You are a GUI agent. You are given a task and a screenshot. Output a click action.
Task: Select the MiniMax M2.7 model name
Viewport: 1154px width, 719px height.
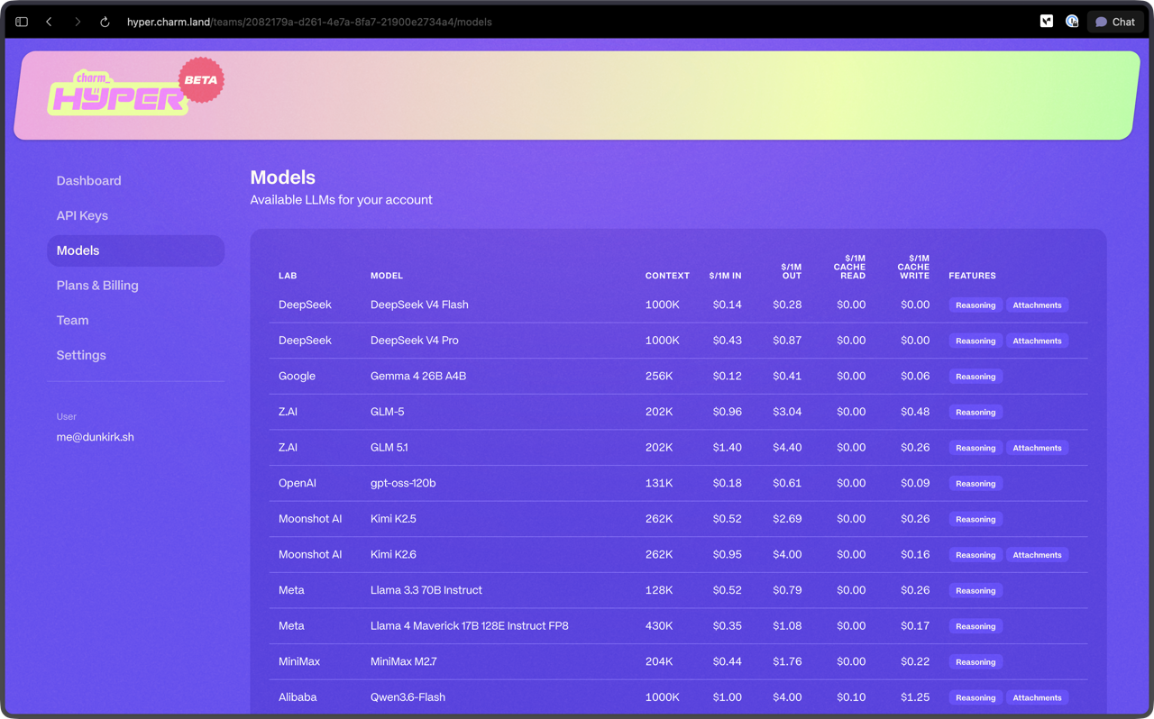click(x=404, y=661)
